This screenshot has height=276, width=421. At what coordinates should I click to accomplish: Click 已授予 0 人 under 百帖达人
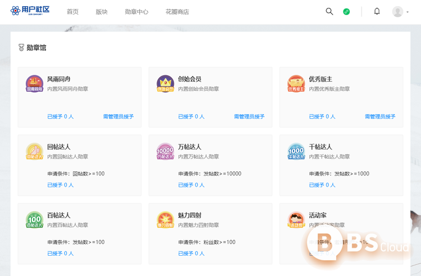(x=61, y=254)
